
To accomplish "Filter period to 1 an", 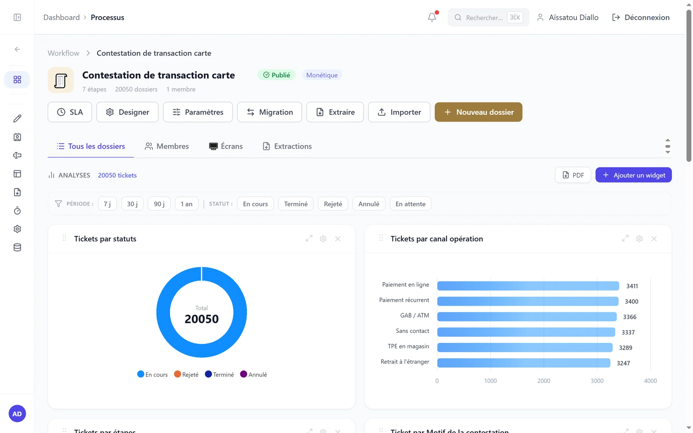I will [187, 204].
